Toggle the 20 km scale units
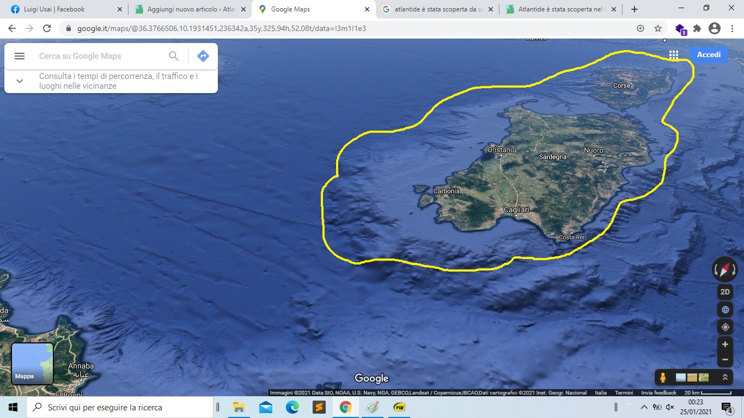This screenshot has height=418, width=744. coord(708,393)
